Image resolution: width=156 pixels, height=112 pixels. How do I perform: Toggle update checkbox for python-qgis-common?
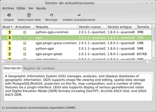pyautogui.click(x=25, y=32)
